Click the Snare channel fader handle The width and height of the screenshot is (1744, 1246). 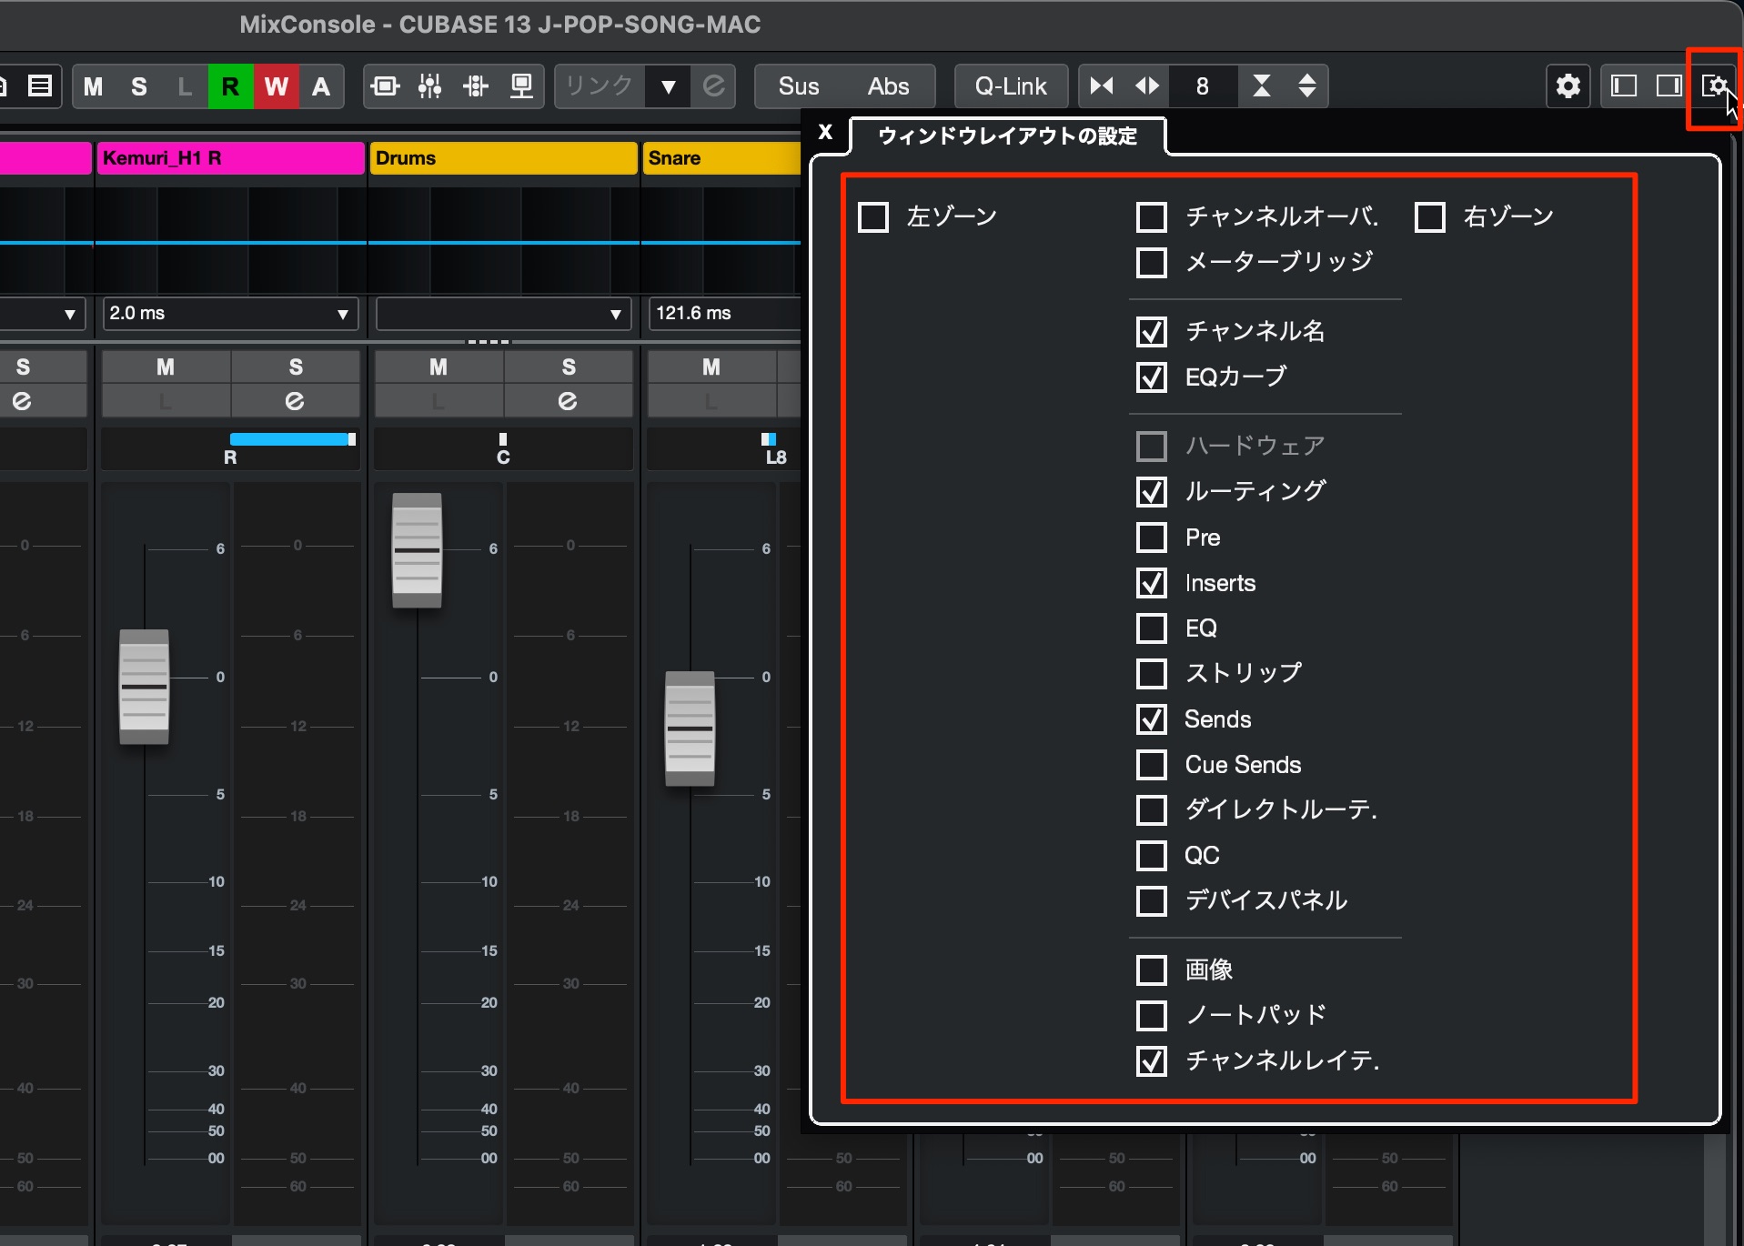690,729
